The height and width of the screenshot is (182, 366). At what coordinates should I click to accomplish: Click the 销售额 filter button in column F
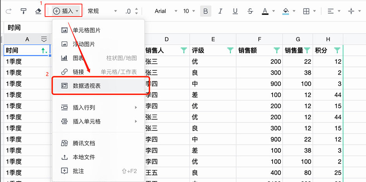pos(276,50)
